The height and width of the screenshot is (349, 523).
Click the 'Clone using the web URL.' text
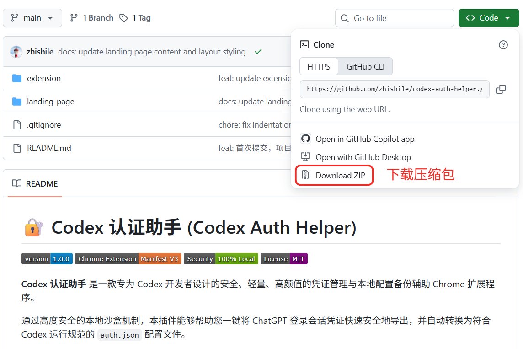coord(345,109)
